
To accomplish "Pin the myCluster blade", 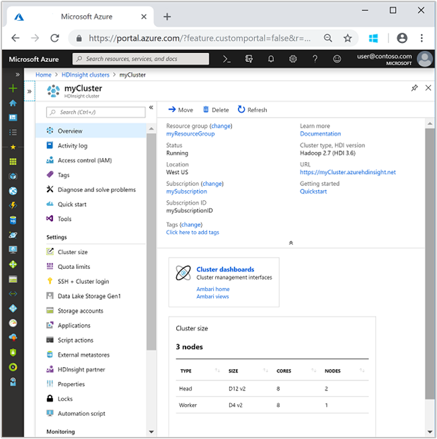I will pos(414,88).
